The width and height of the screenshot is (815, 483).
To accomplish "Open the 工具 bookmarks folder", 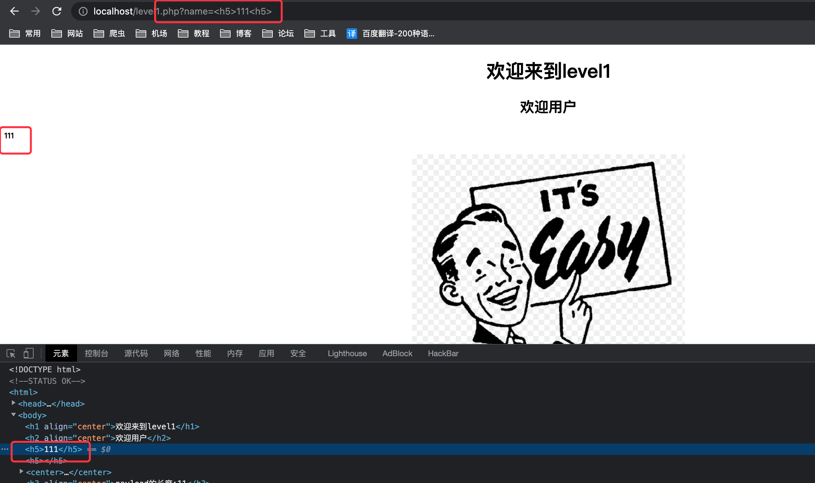I will pos(320,34).
